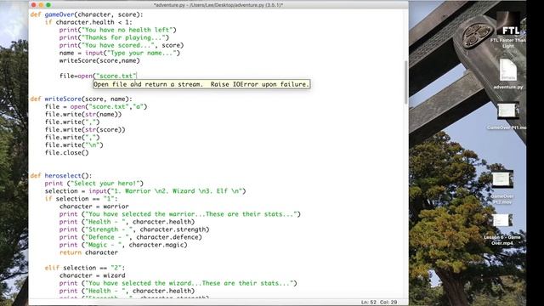Click the print ("Defence - ", character.defence) line

point(130,237)
